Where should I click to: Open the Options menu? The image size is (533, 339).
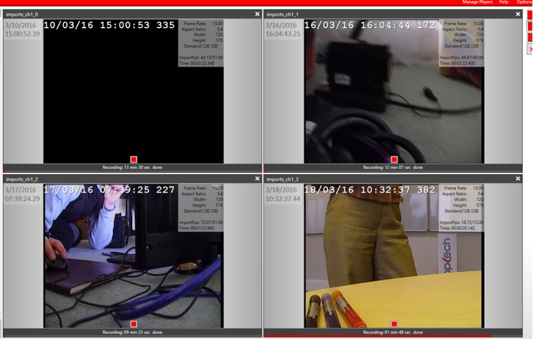(x=524, y=3)
